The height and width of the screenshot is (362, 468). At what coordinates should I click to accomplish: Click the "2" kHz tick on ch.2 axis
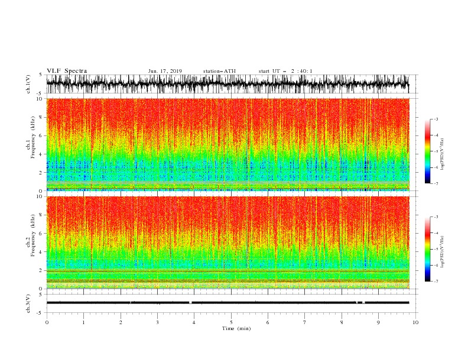click(41, 270)
